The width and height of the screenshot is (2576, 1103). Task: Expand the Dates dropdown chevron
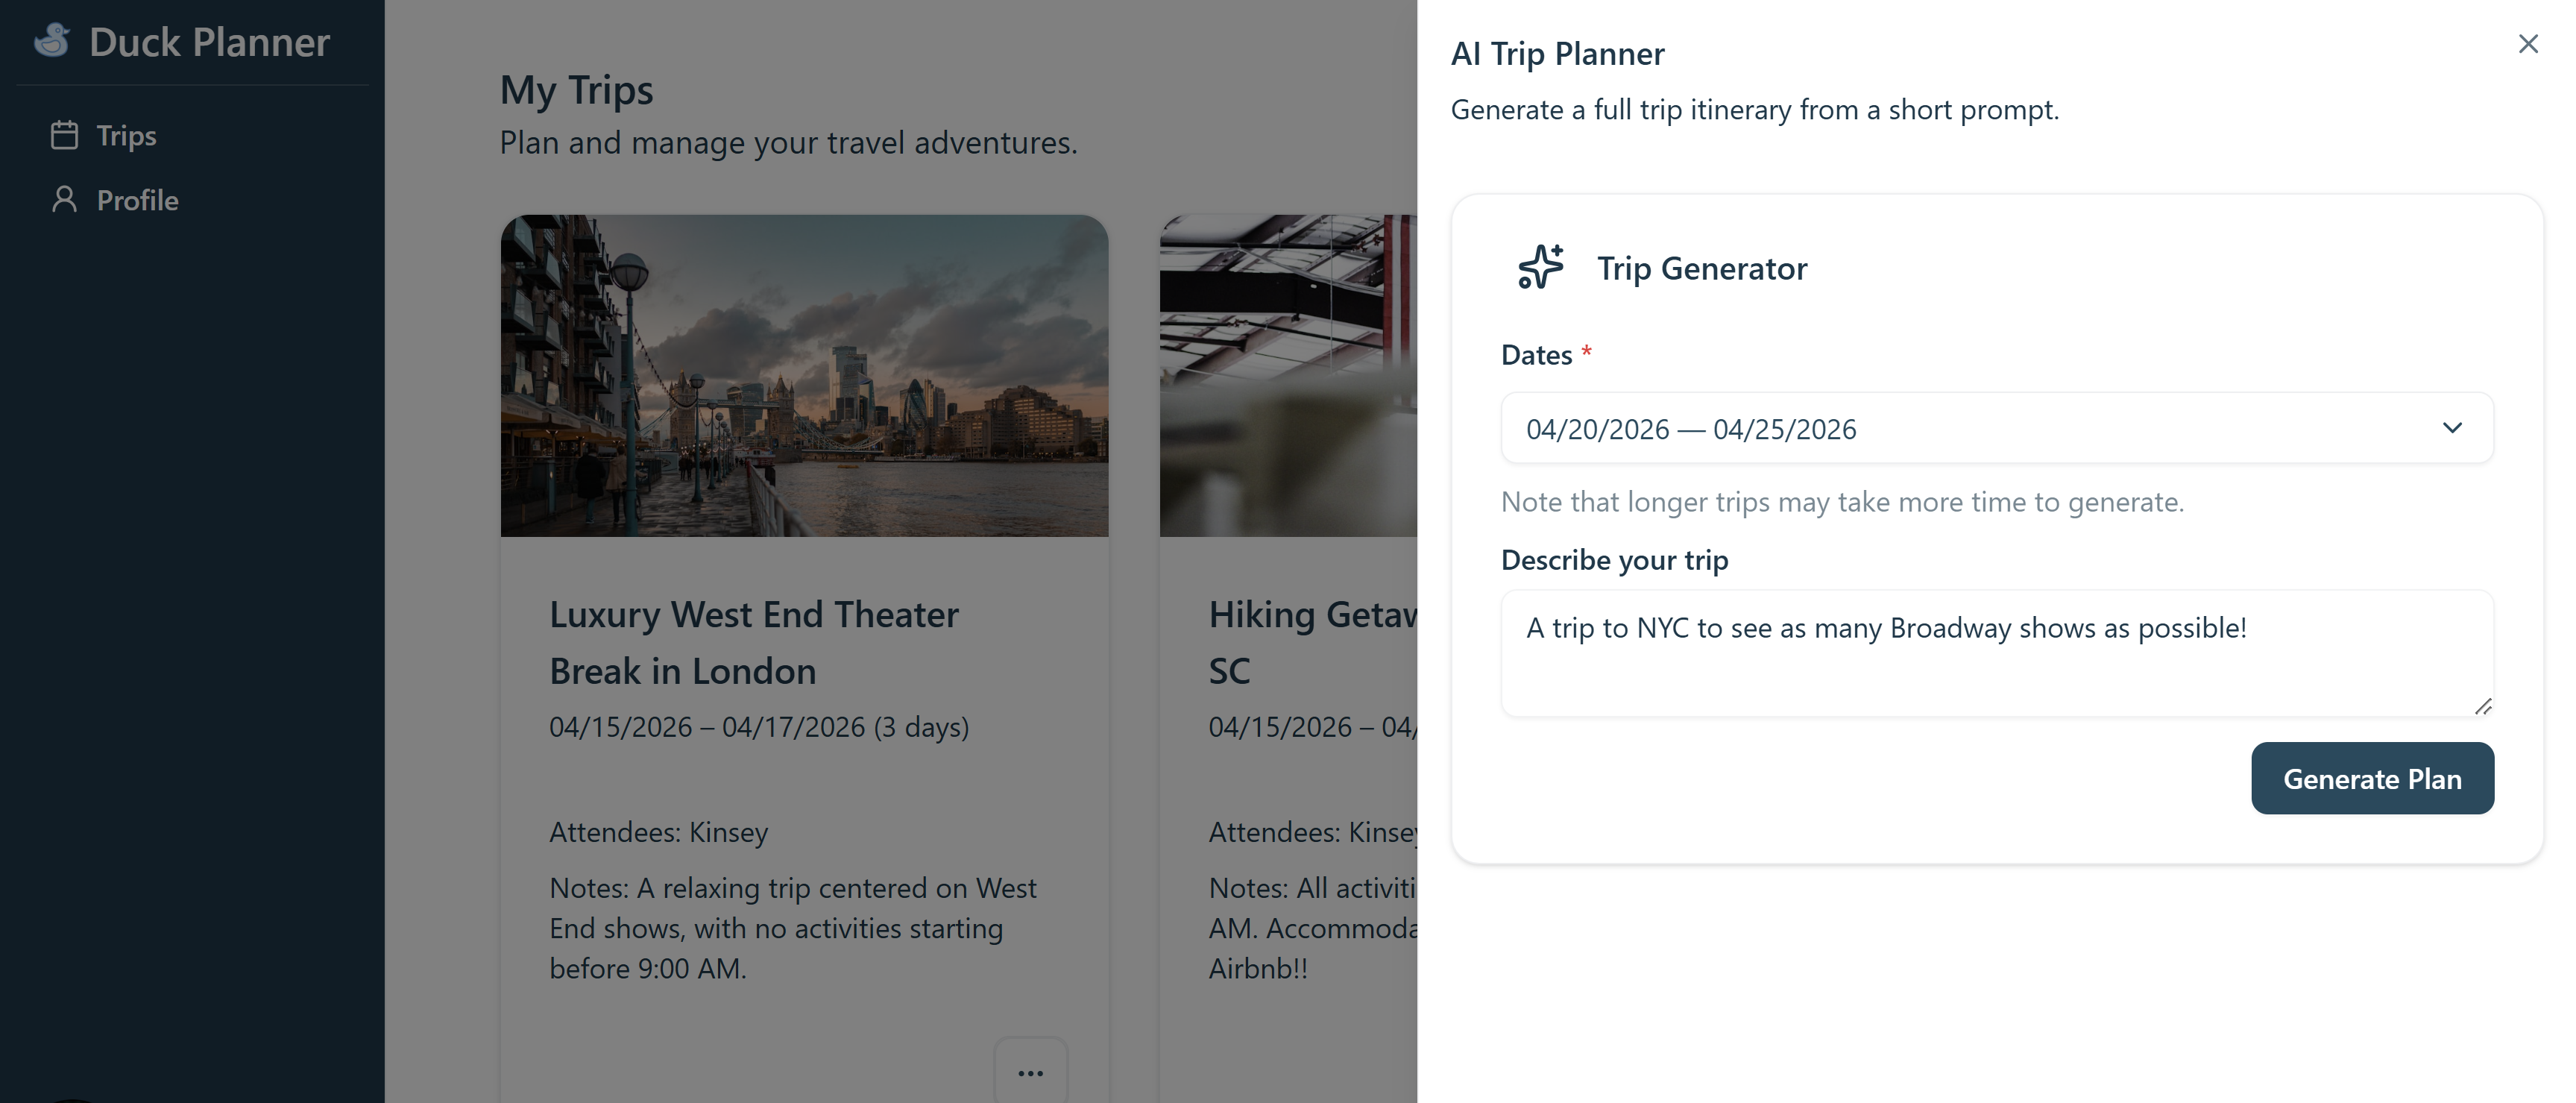[x=2452, y=428]
